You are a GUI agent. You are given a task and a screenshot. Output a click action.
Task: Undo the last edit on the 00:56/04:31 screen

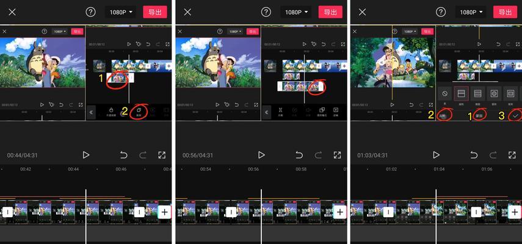click(299, 155)
